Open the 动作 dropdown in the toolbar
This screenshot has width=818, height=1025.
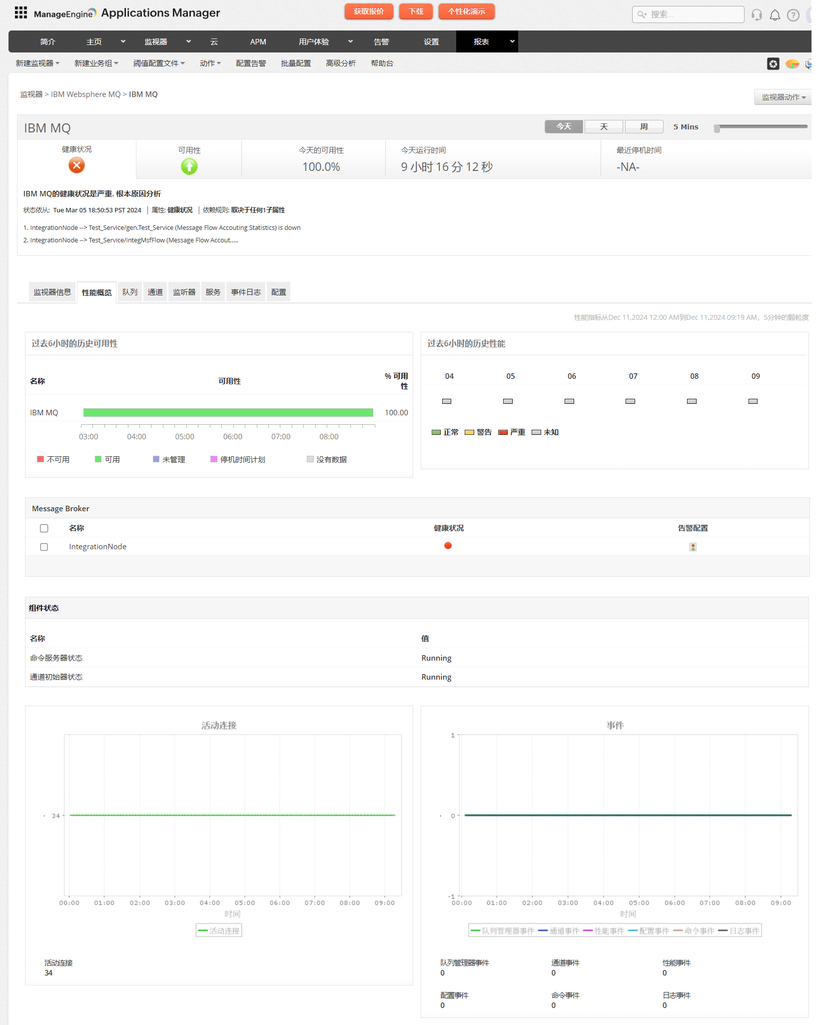(x=210, y=63)
